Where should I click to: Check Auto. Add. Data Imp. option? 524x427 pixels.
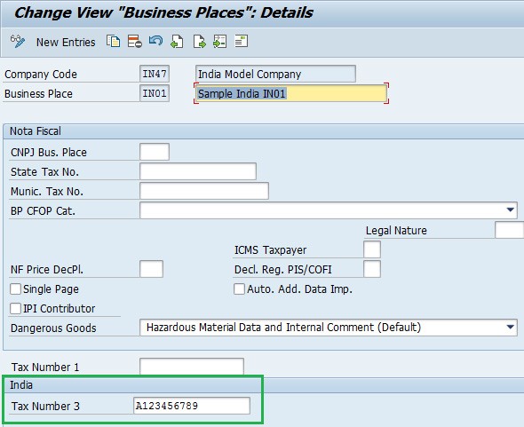[239, 289]
